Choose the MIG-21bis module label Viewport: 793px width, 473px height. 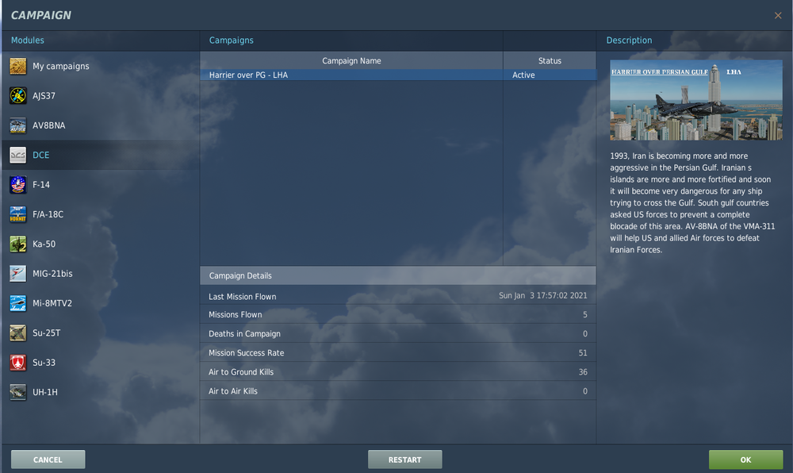click(x=52, y=274)
